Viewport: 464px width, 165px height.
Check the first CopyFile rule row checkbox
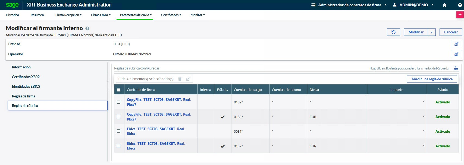[x=118, y=102]
